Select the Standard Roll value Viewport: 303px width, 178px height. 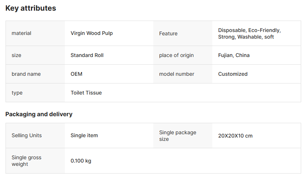(x=87, y=55)
